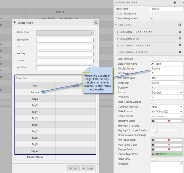Delete Column 1 Locked By with trash icon

(180, 32)
